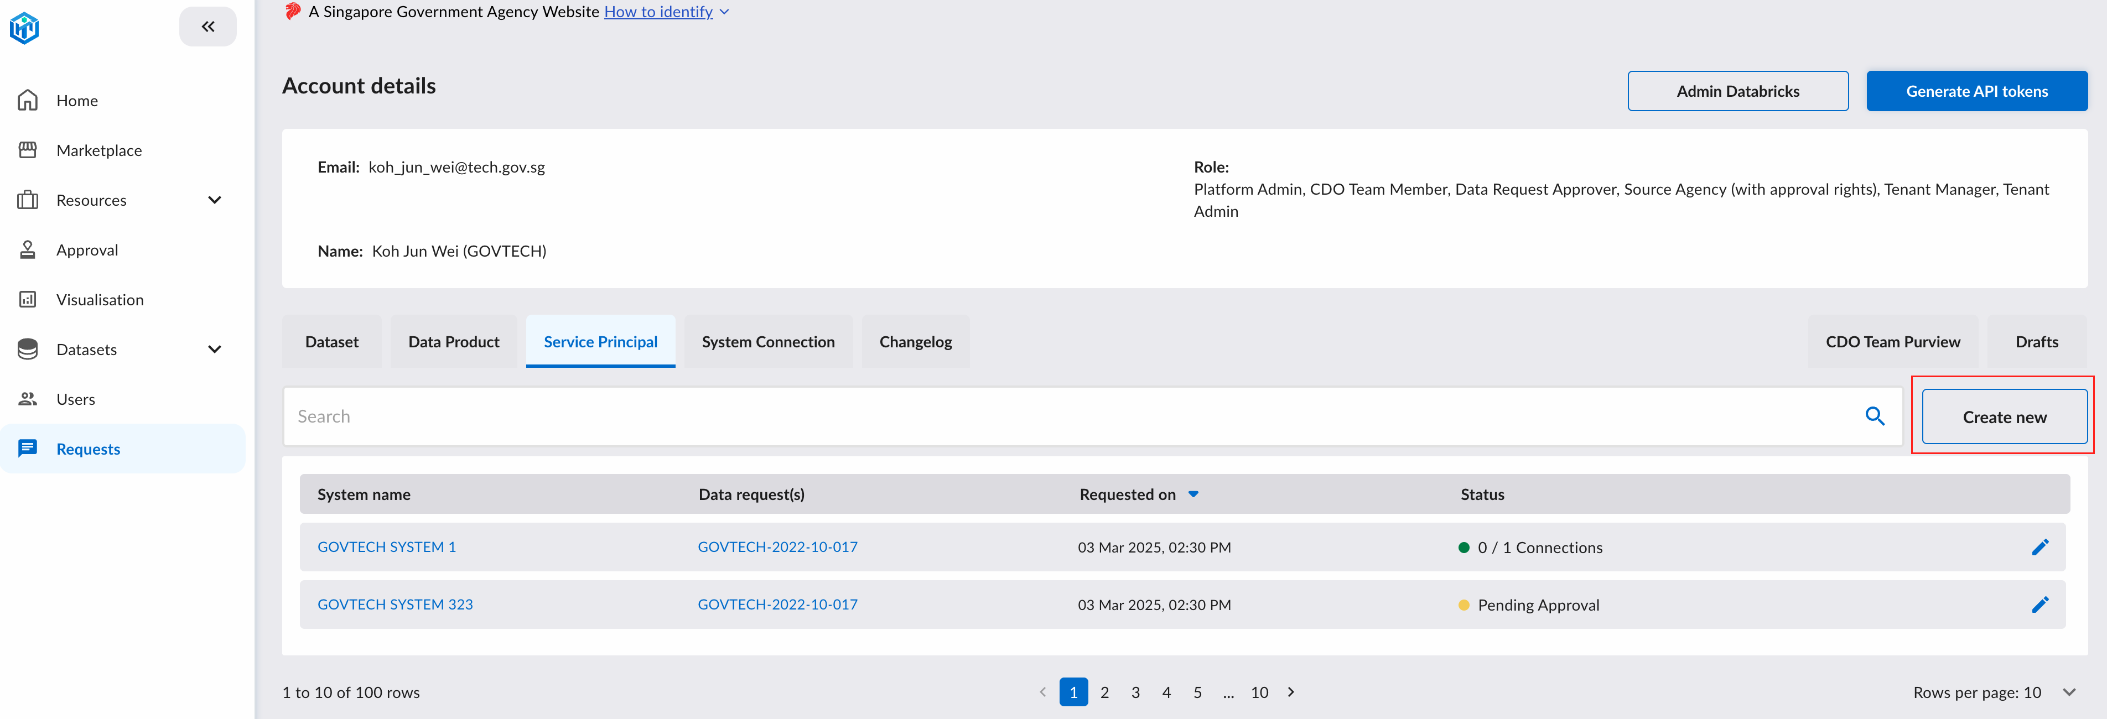This screenshot has width=2107, height=719.
Task: Go to page 3
Action: 1135,692
